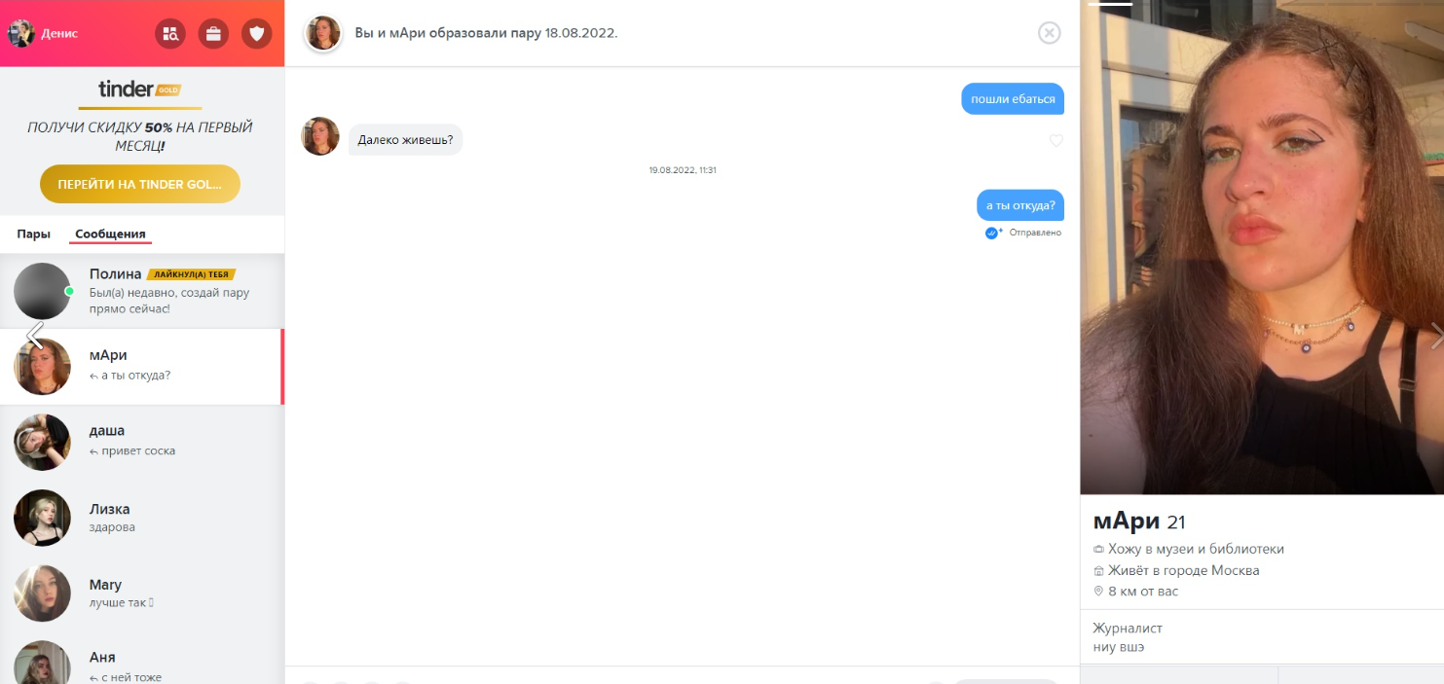Select the Сообщения tab
Image resolution: width=1444 pixels, height=684 pixels.
click(111, 234)
